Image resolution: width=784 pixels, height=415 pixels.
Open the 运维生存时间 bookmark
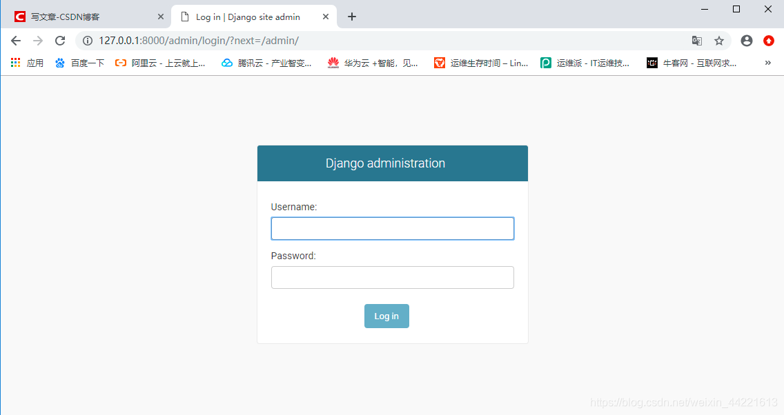(x=481, y=63)
